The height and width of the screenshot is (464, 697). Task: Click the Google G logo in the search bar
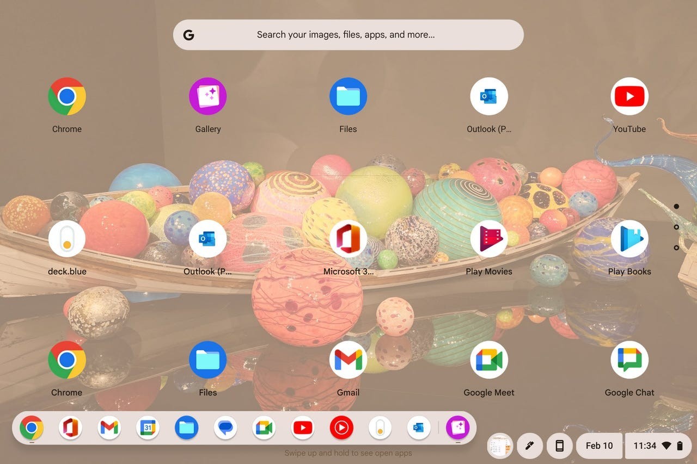(x=188, y=35)
